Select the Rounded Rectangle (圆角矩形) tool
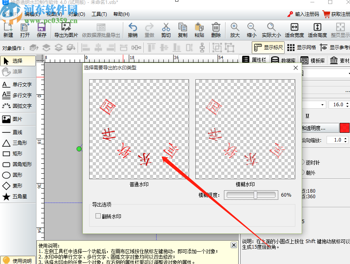 pyautogui.click(x=18, y=164)
